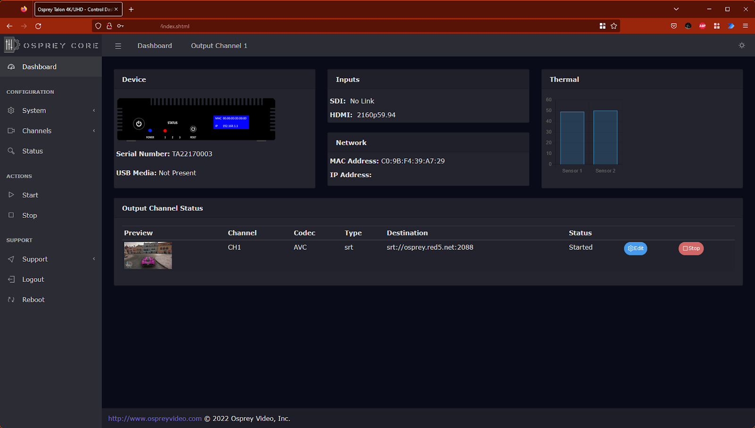Screen dimensions: 755x428
Task: Click the Start play icon in sidebar
Action: pos(11,195)
